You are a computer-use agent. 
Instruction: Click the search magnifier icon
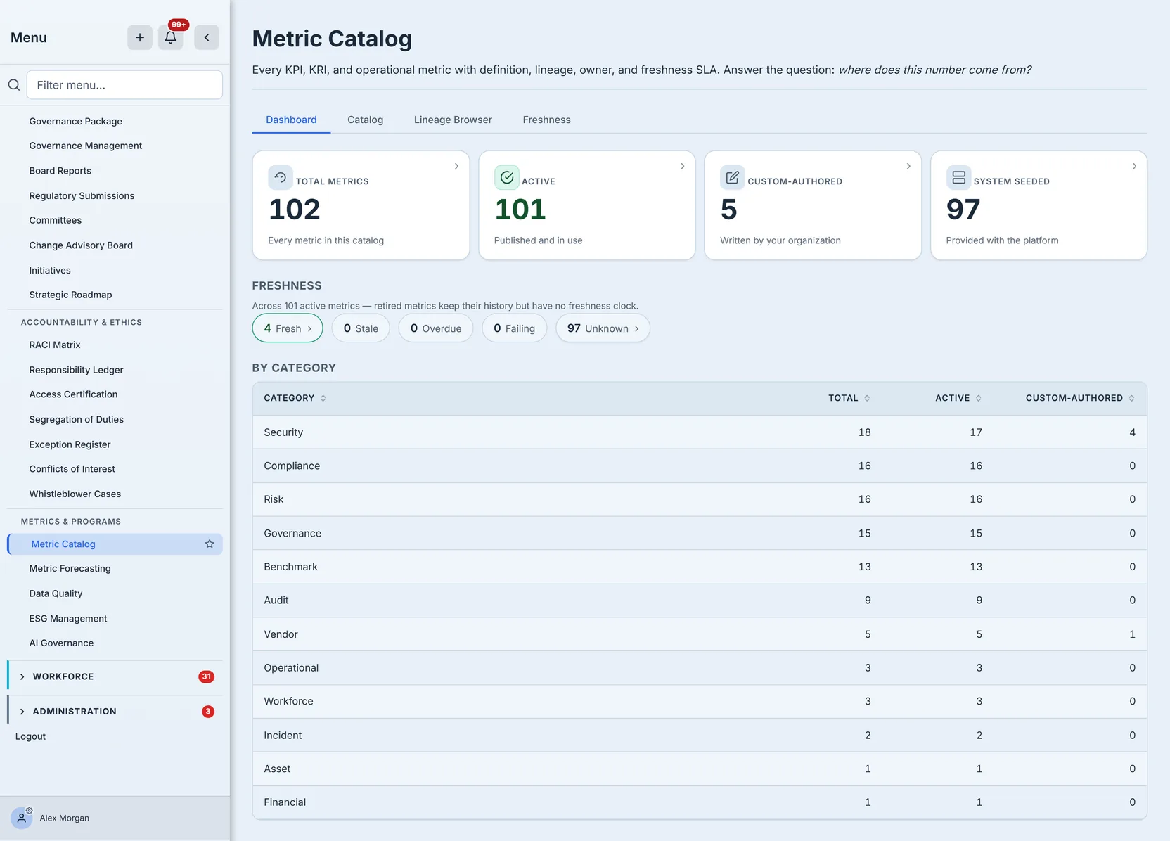coord(13,85)
